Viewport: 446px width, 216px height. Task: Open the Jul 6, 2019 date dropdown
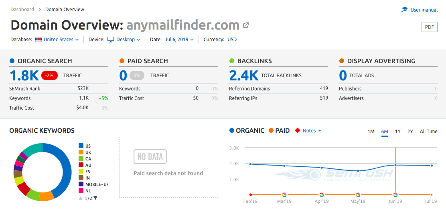tap(179, 40)
